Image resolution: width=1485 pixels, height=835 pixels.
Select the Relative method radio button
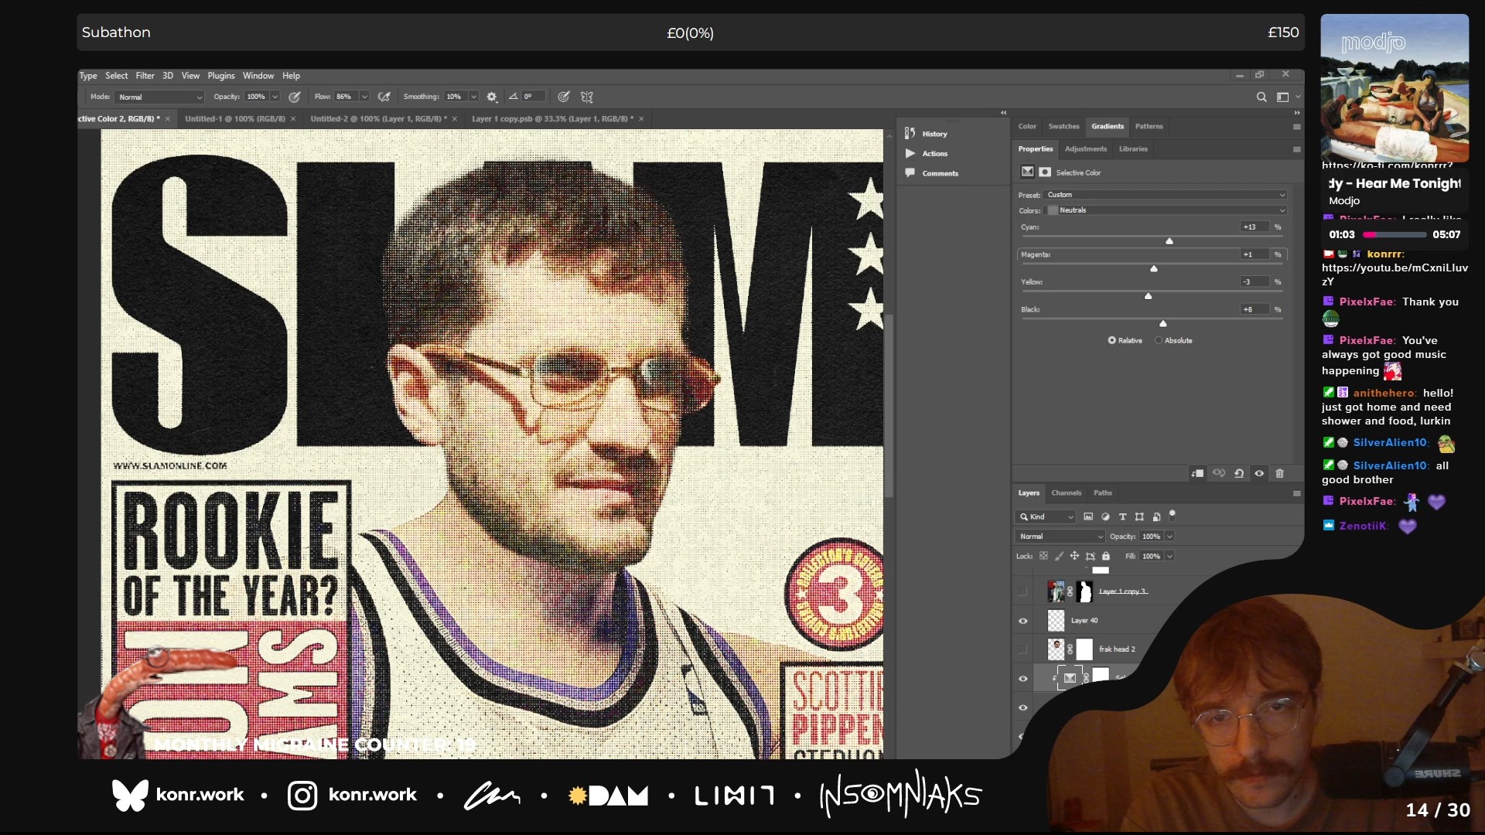(1112, 340)
